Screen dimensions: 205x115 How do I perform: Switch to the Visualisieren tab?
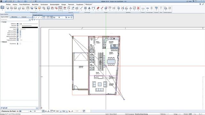click(x=80, y=4)
